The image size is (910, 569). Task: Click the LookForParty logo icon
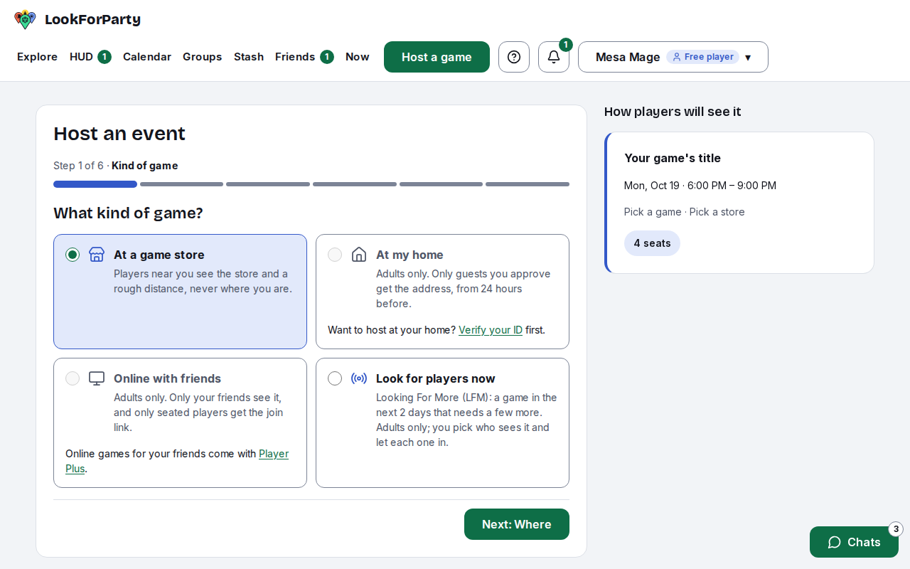(25, 19)
